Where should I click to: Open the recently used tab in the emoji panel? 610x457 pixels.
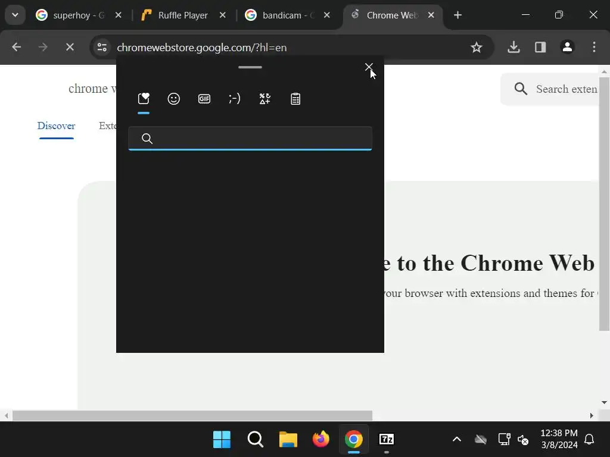click(144, 99)
